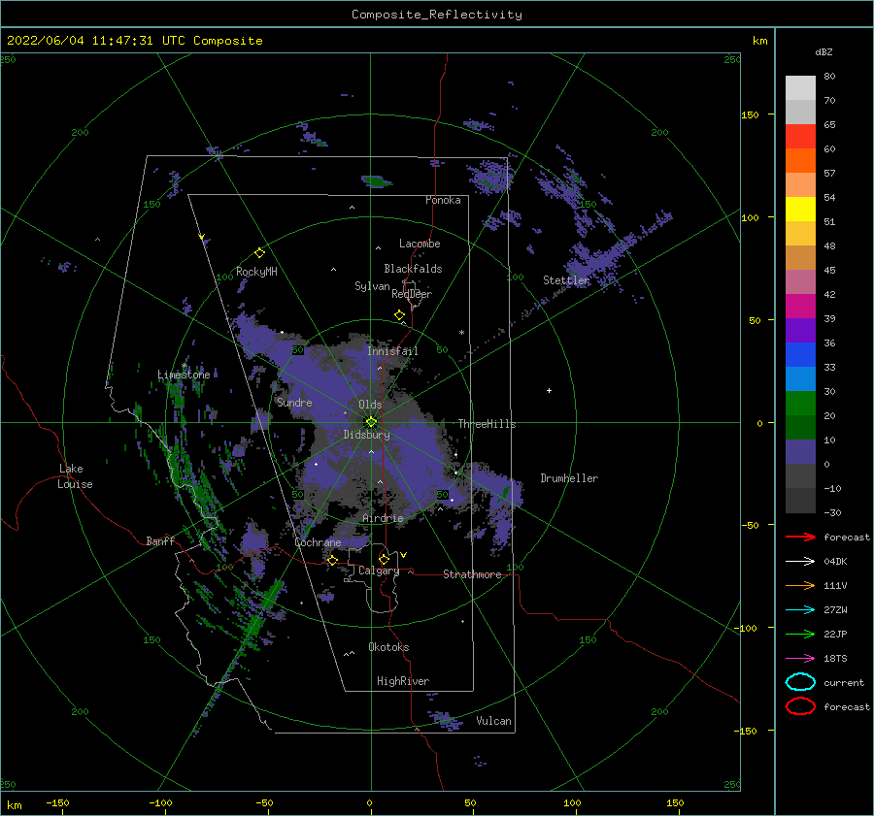Select the ThreeHills label

point(487,424)
